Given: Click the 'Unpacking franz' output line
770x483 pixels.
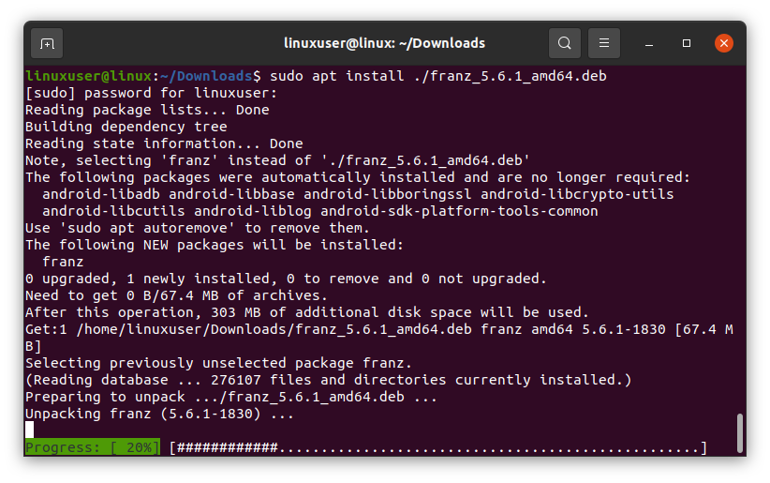Looking at the screenshot, I should [159, 414].
